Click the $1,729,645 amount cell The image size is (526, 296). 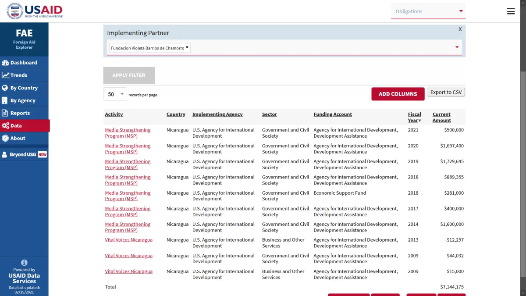452,161
